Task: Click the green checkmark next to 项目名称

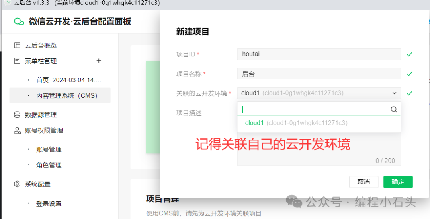Action: (x=410, y=74)
